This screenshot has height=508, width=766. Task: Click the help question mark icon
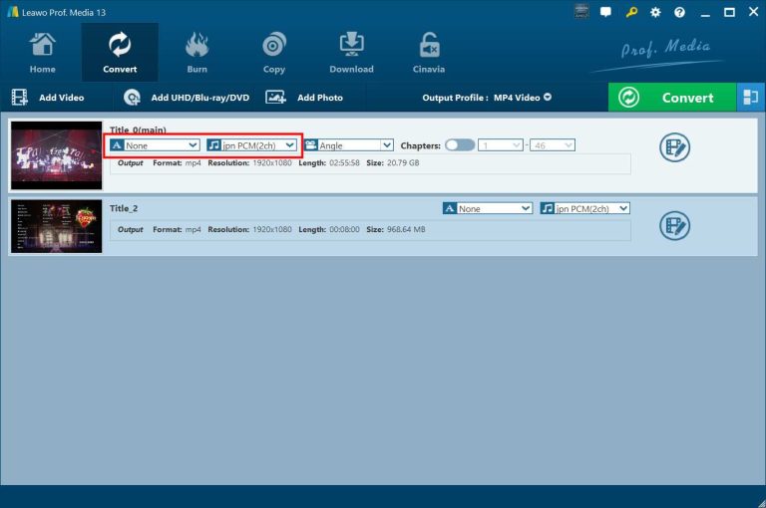click(x=679, y=12)
